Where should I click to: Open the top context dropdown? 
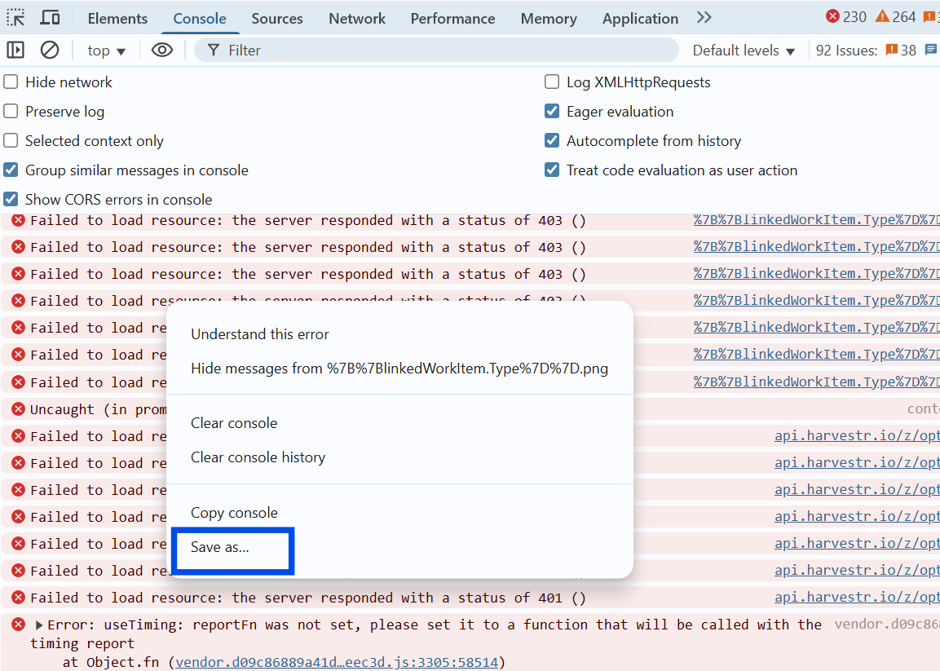point(107,51)
